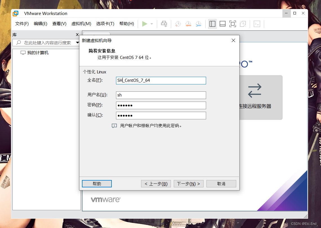Click the Back (上一步) button

(x=156, y=184)
